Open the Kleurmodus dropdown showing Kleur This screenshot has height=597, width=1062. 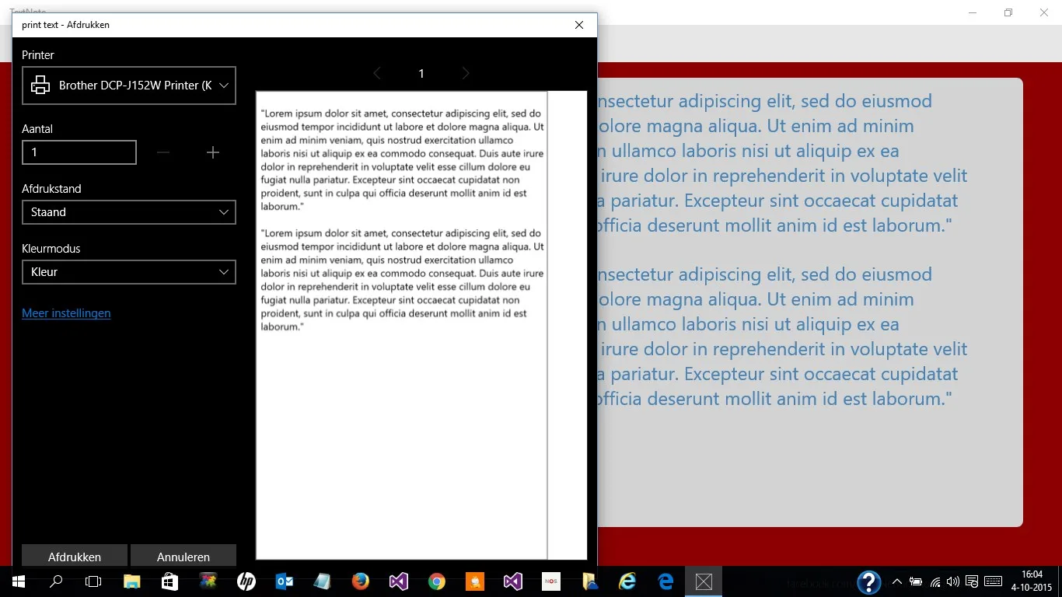129,272
